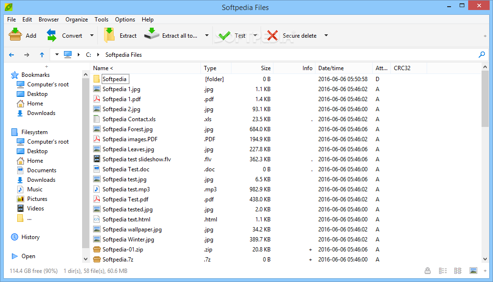This screenshot has width=493, height=282.
Task: Open the File menu
Action: (11, 20)
